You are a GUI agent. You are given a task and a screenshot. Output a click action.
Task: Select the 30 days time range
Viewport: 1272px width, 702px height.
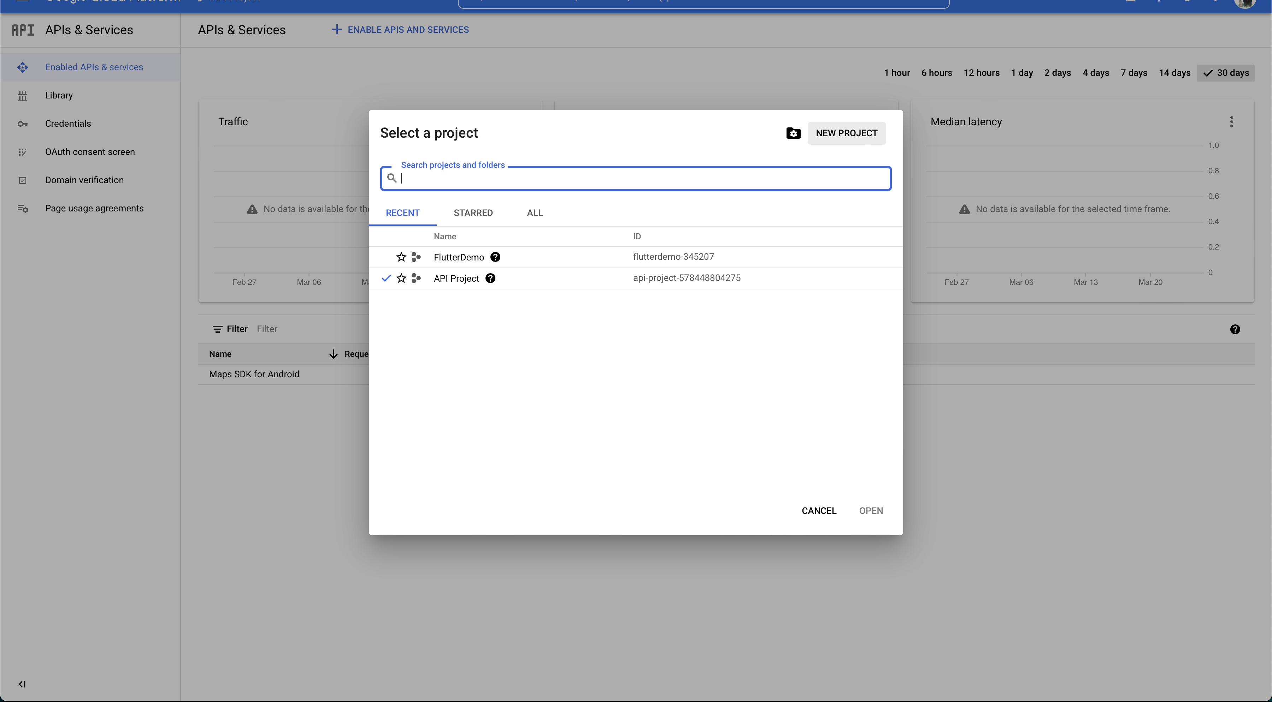pos(1226,73)
